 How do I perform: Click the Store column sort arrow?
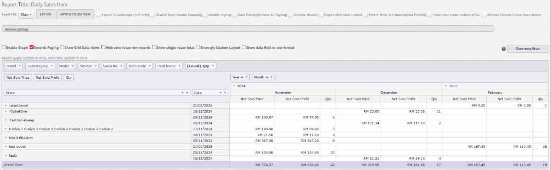coord(183,93)
